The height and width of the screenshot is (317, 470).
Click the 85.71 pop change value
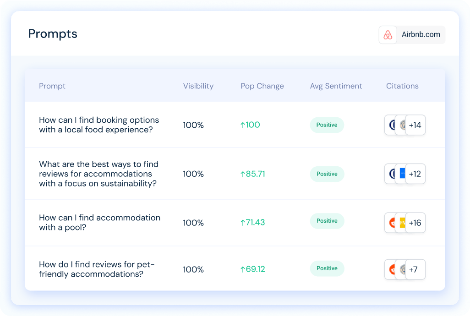253,174
